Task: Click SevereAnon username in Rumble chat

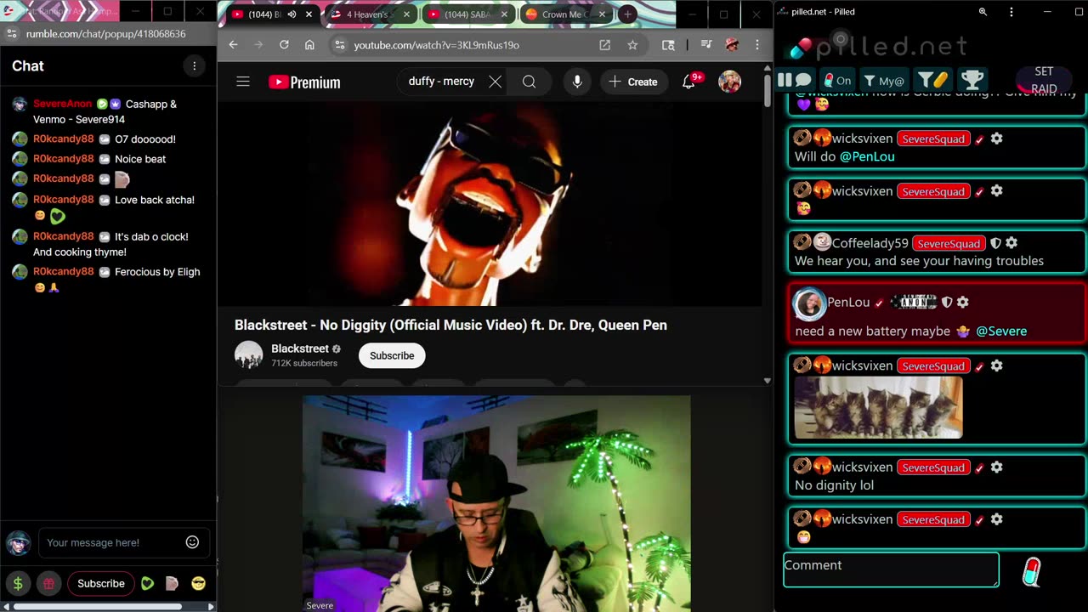Action: (62, 104)
